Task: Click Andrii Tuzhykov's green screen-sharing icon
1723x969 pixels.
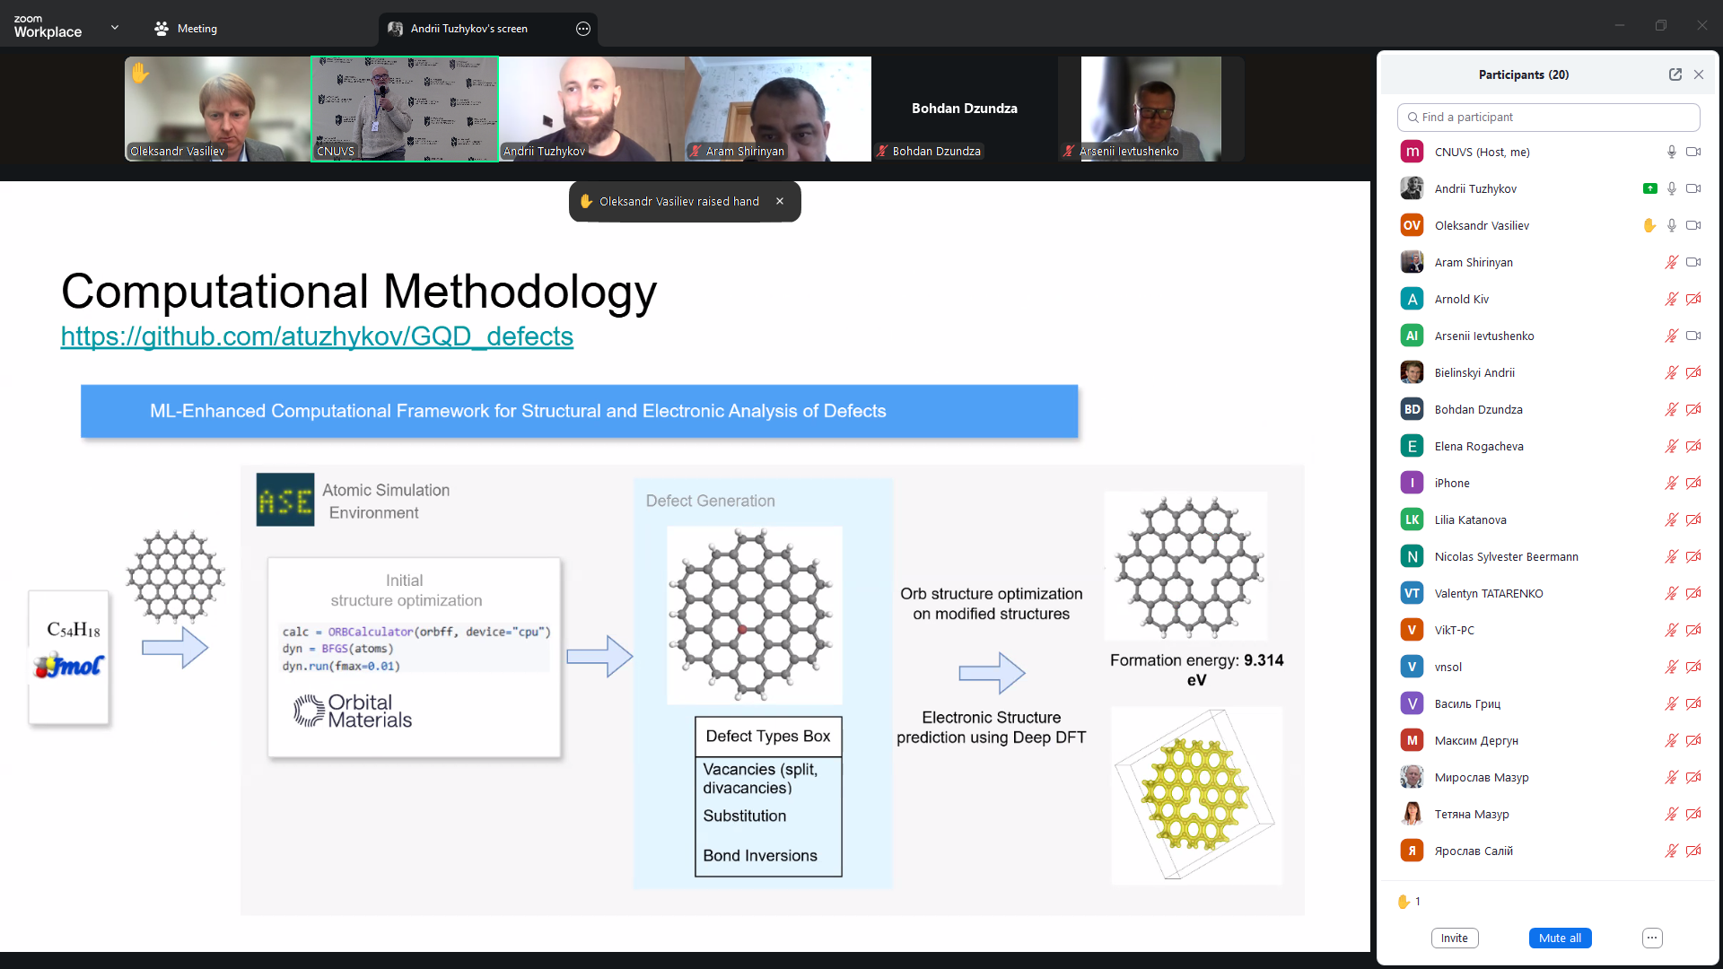Action: click(1649, 188)
